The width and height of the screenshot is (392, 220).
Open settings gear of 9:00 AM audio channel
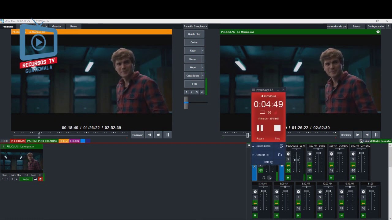click(277, 192)
